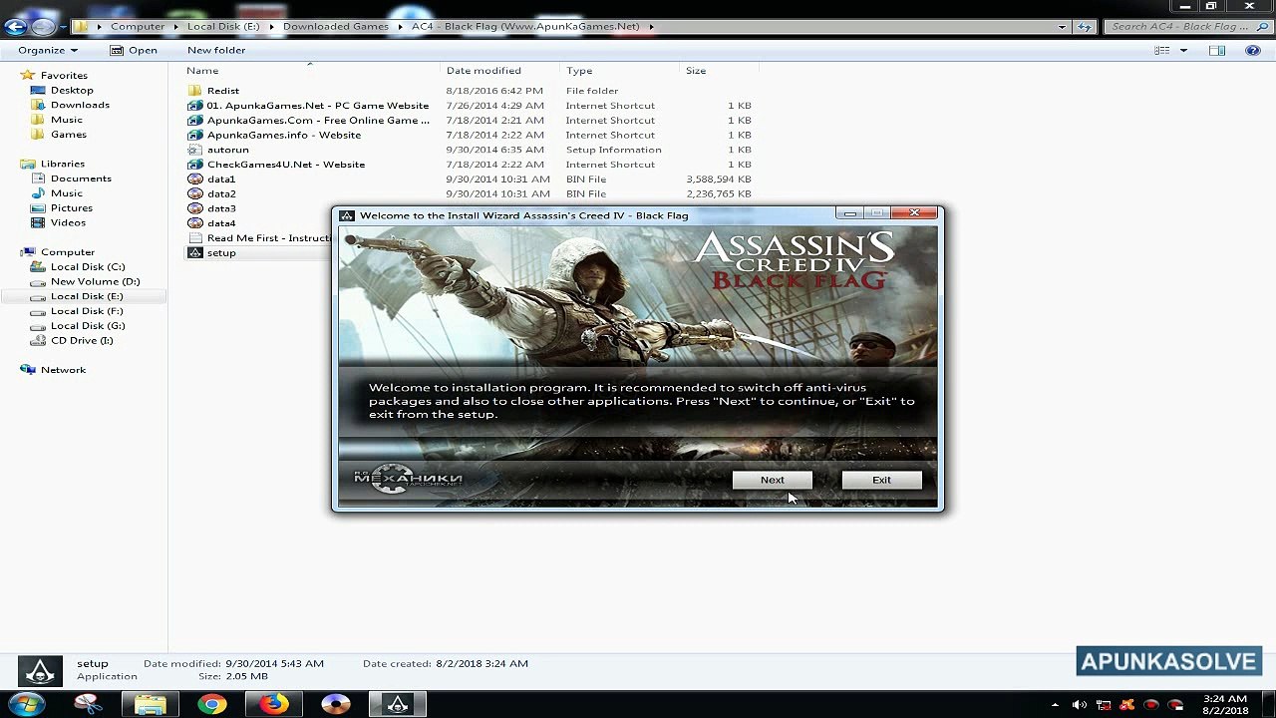Open Local Disk (F:)

pyautogui.click(x=87, y=311)
